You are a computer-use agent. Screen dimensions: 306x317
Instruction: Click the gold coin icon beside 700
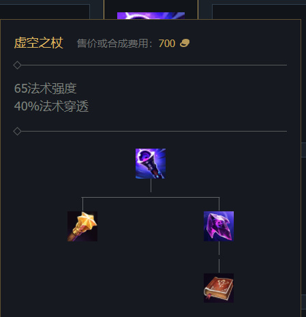[x=185, y=43]
